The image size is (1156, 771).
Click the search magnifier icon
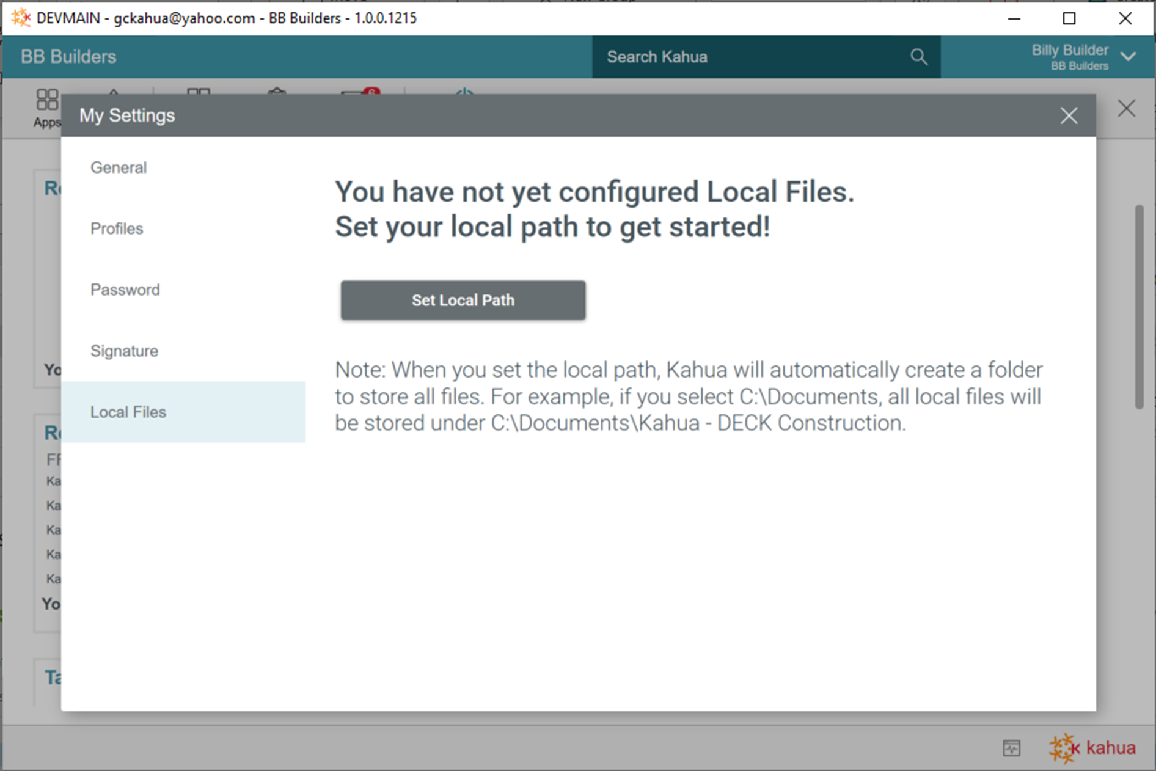[x=918, y=57]
